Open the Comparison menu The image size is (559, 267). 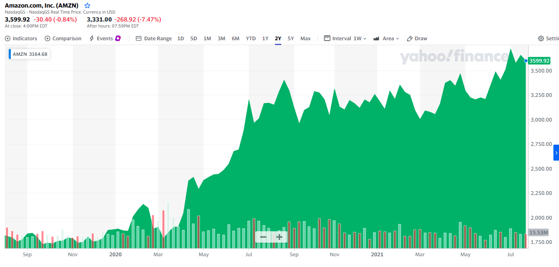point(63,39)
